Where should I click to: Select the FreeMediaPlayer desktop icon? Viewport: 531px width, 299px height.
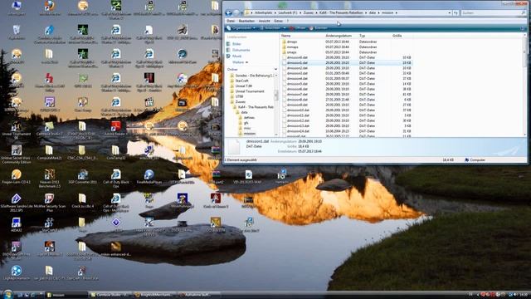click(149, 177)
